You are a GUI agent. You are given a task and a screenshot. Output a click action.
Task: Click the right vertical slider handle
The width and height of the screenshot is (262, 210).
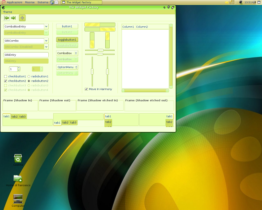tap(107, 71)
